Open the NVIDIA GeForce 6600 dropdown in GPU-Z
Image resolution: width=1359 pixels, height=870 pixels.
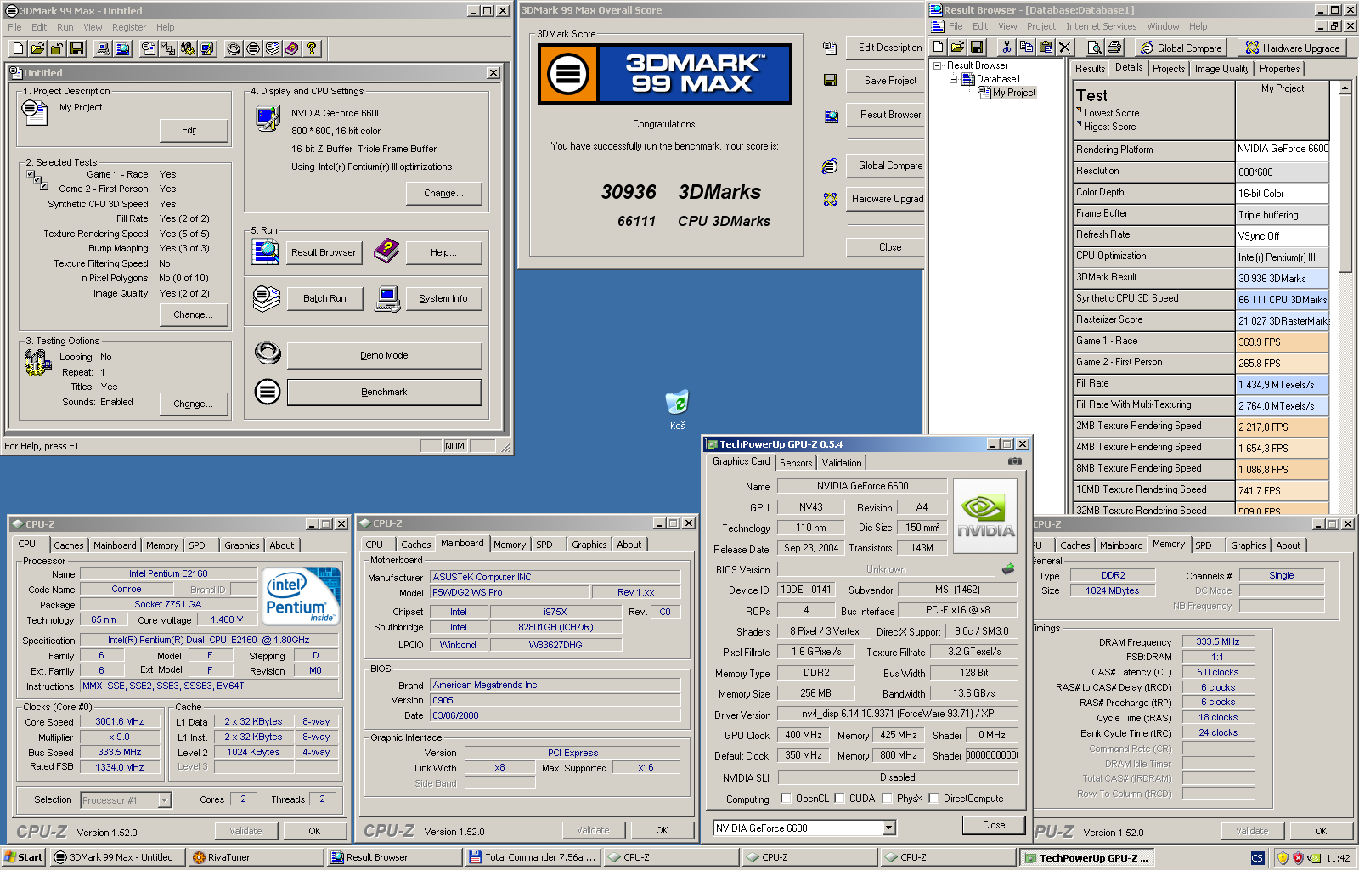(x=888, y=828)
